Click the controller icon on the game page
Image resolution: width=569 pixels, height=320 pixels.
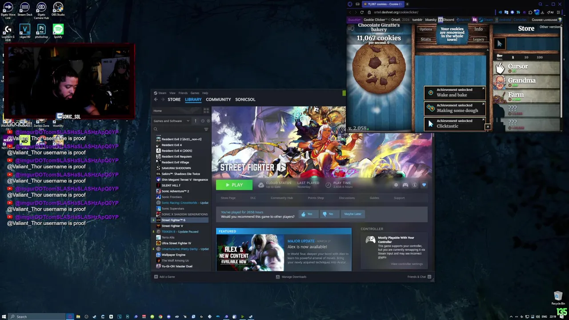[x=405, y=185]
